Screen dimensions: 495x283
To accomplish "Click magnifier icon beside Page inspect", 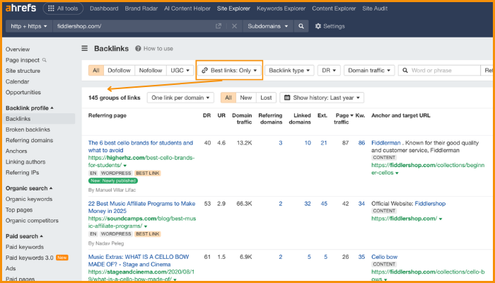I will tap(45, 60).
